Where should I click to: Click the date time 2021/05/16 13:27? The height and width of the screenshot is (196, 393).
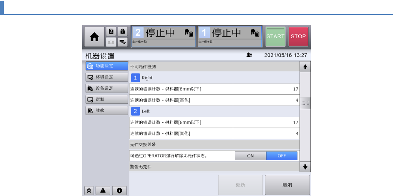click(x=285, y=55)
